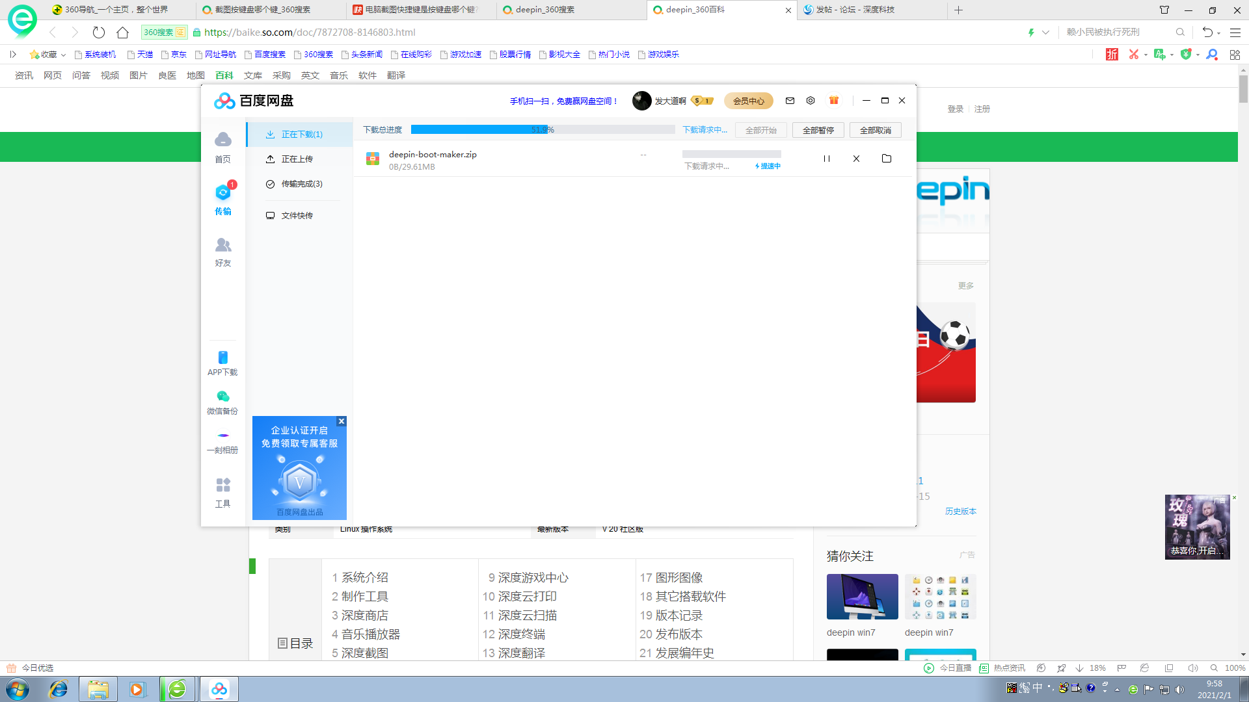Open the Baidu Netdisk 首页 cloud icon
The height and width of the screenshot is (702, 1249).
point(223,140)
